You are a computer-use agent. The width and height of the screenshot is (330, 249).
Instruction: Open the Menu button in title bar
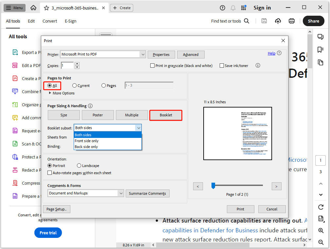pyautogui.click(x=15, y=8)
